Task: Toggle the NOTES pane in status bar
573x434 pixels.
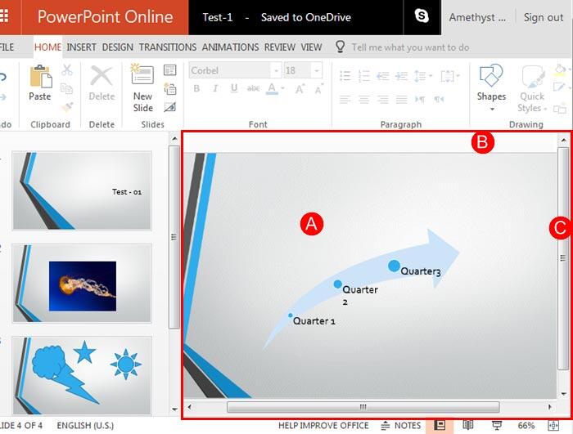Action: tap(401, 426)
